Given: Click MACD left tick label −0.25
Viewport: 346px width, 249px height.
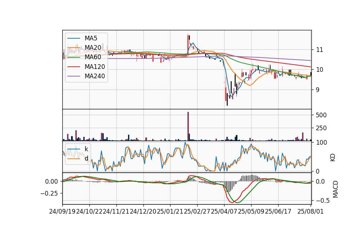Looking at the screenshot, I should point(49,193).
